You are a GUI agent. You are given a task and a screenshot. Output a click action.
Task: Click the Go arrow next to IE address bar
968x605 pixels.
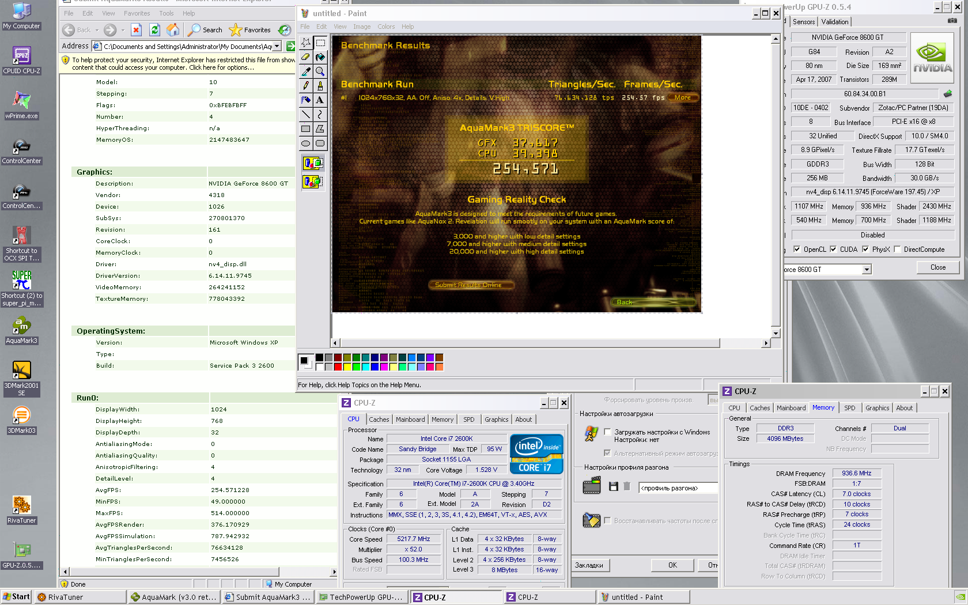[x=290, y=46]
